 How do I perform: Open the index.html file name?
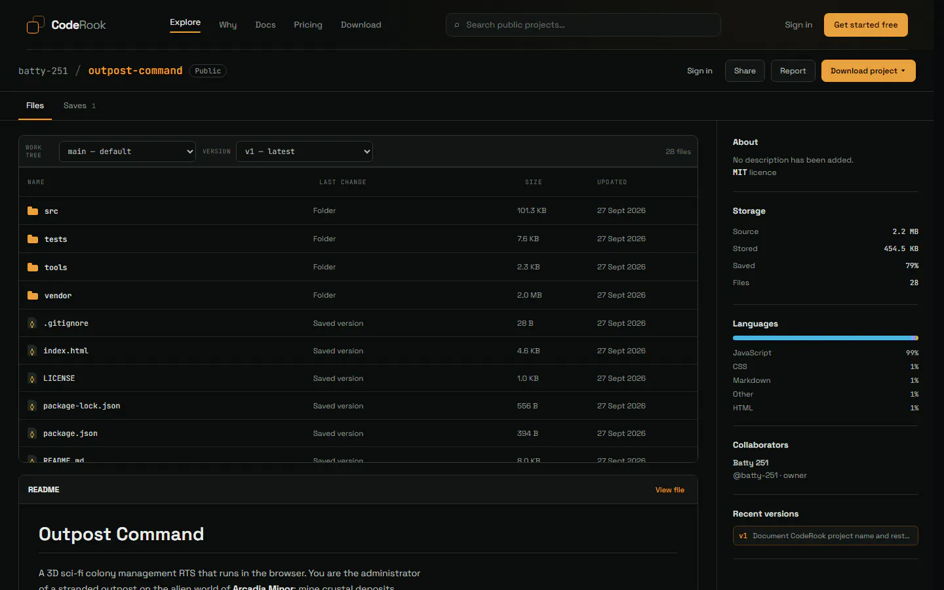tap(66, 351)
